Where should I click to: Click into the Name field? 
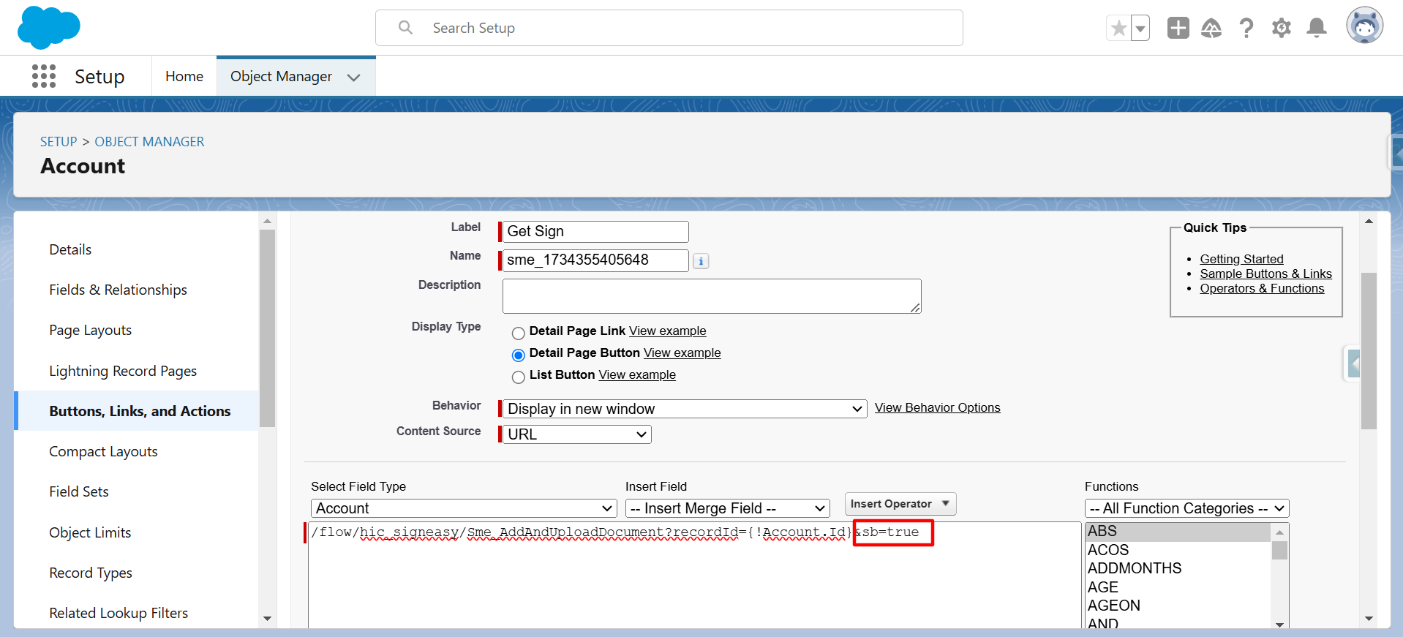pos(595,260)
